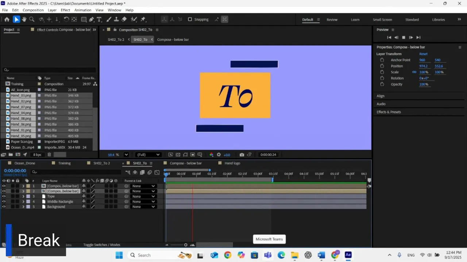Click the stopwatch for Rotation
This screenshot has height=262, width=467.
382,78
